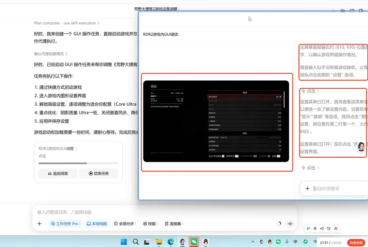Screen dimensions: 368x247
Task: Click the text 通过快捷方式启动游戏
Action: click(60, 87)
